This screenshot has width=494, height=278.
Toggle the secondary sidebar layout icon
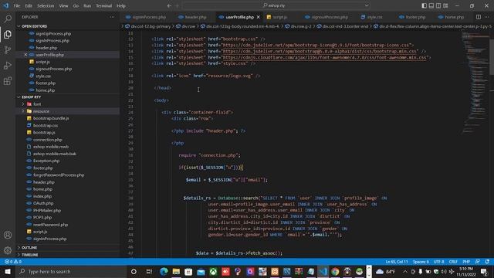click(x=438, y=5)
